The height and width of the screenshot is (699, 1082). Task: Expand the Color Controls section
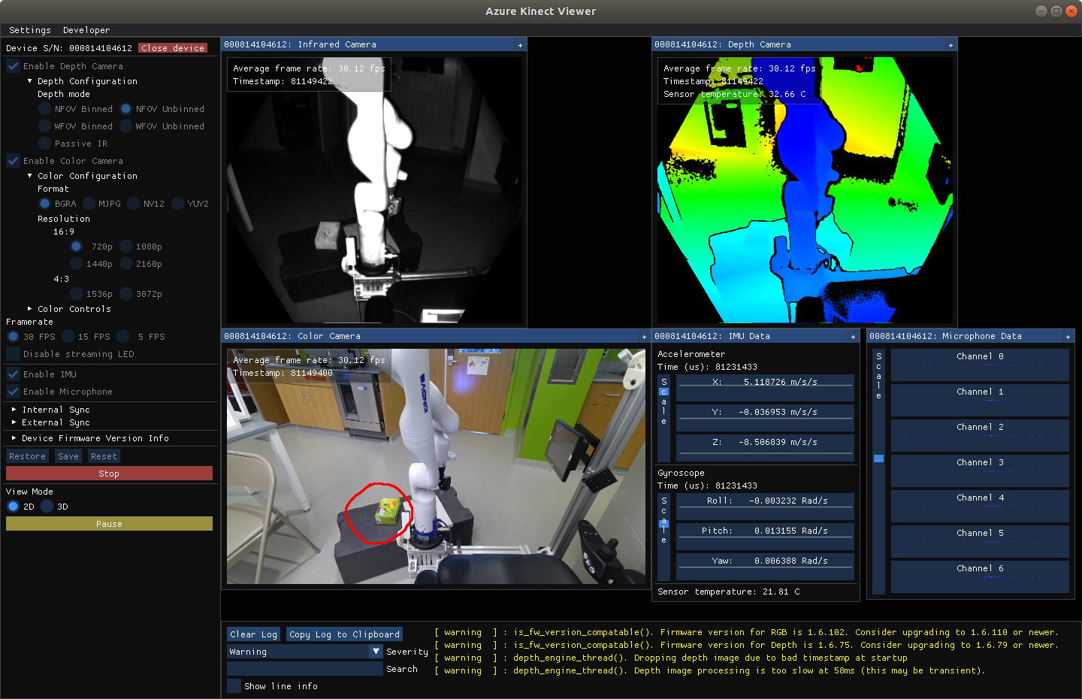(30, 309)
